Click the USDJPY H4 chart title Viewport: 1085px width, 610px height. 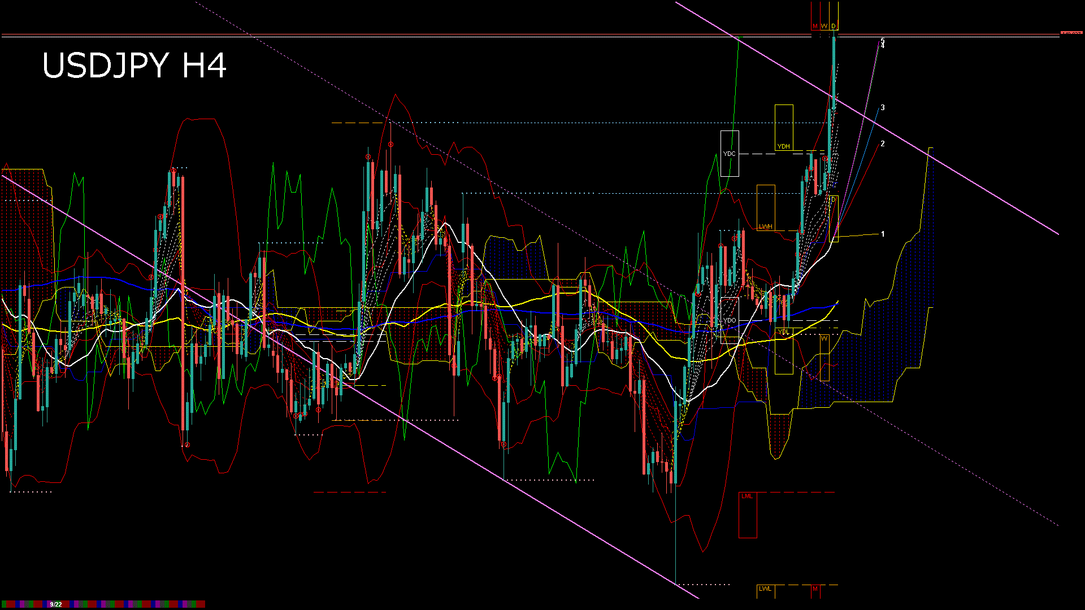[x=134, y=66]
